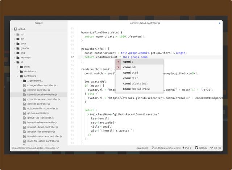Click the variable icon beside commands suggestion

tap(118, 67)
